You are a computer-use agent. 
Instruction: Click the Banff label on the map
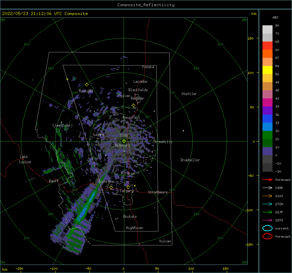[x=54, y=181]
